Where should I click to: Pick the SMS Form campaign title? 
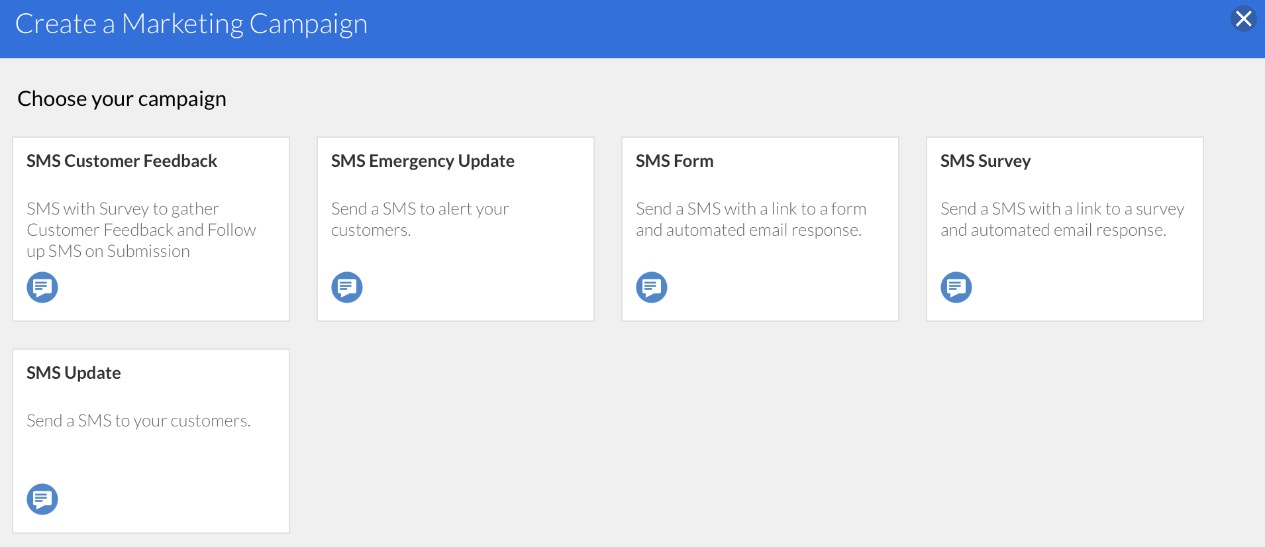point(674,161)
